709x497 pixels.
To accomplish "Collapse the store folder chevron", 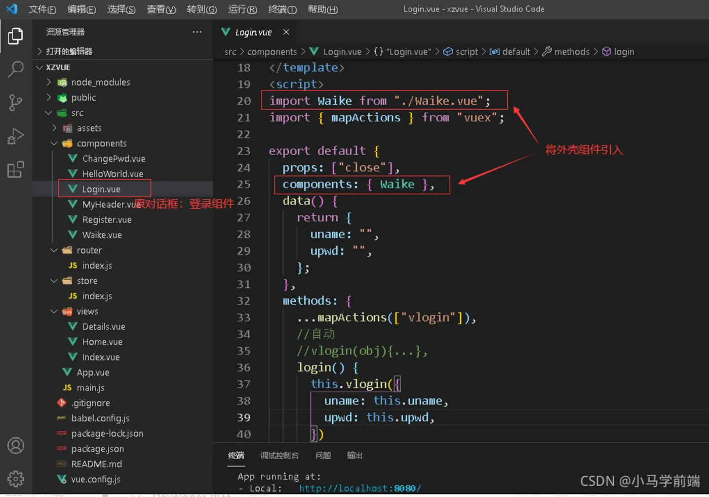I will click(x=54, y=281).
